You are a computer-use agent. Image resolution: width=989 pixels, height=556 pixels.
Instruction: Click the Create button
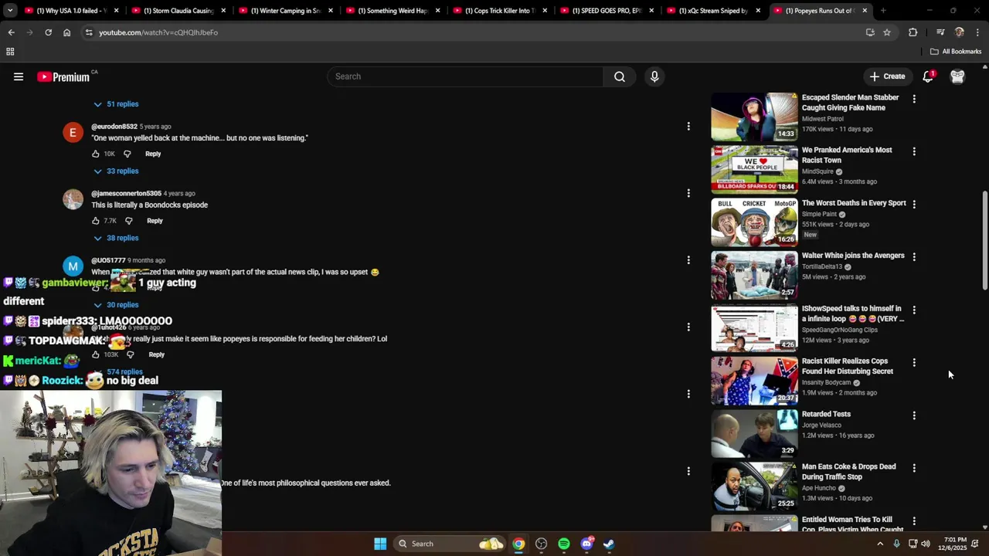click(x=887, y=76)
